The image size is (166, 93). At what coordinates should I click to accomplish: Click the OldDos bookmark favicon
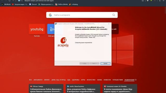point(56,4)
